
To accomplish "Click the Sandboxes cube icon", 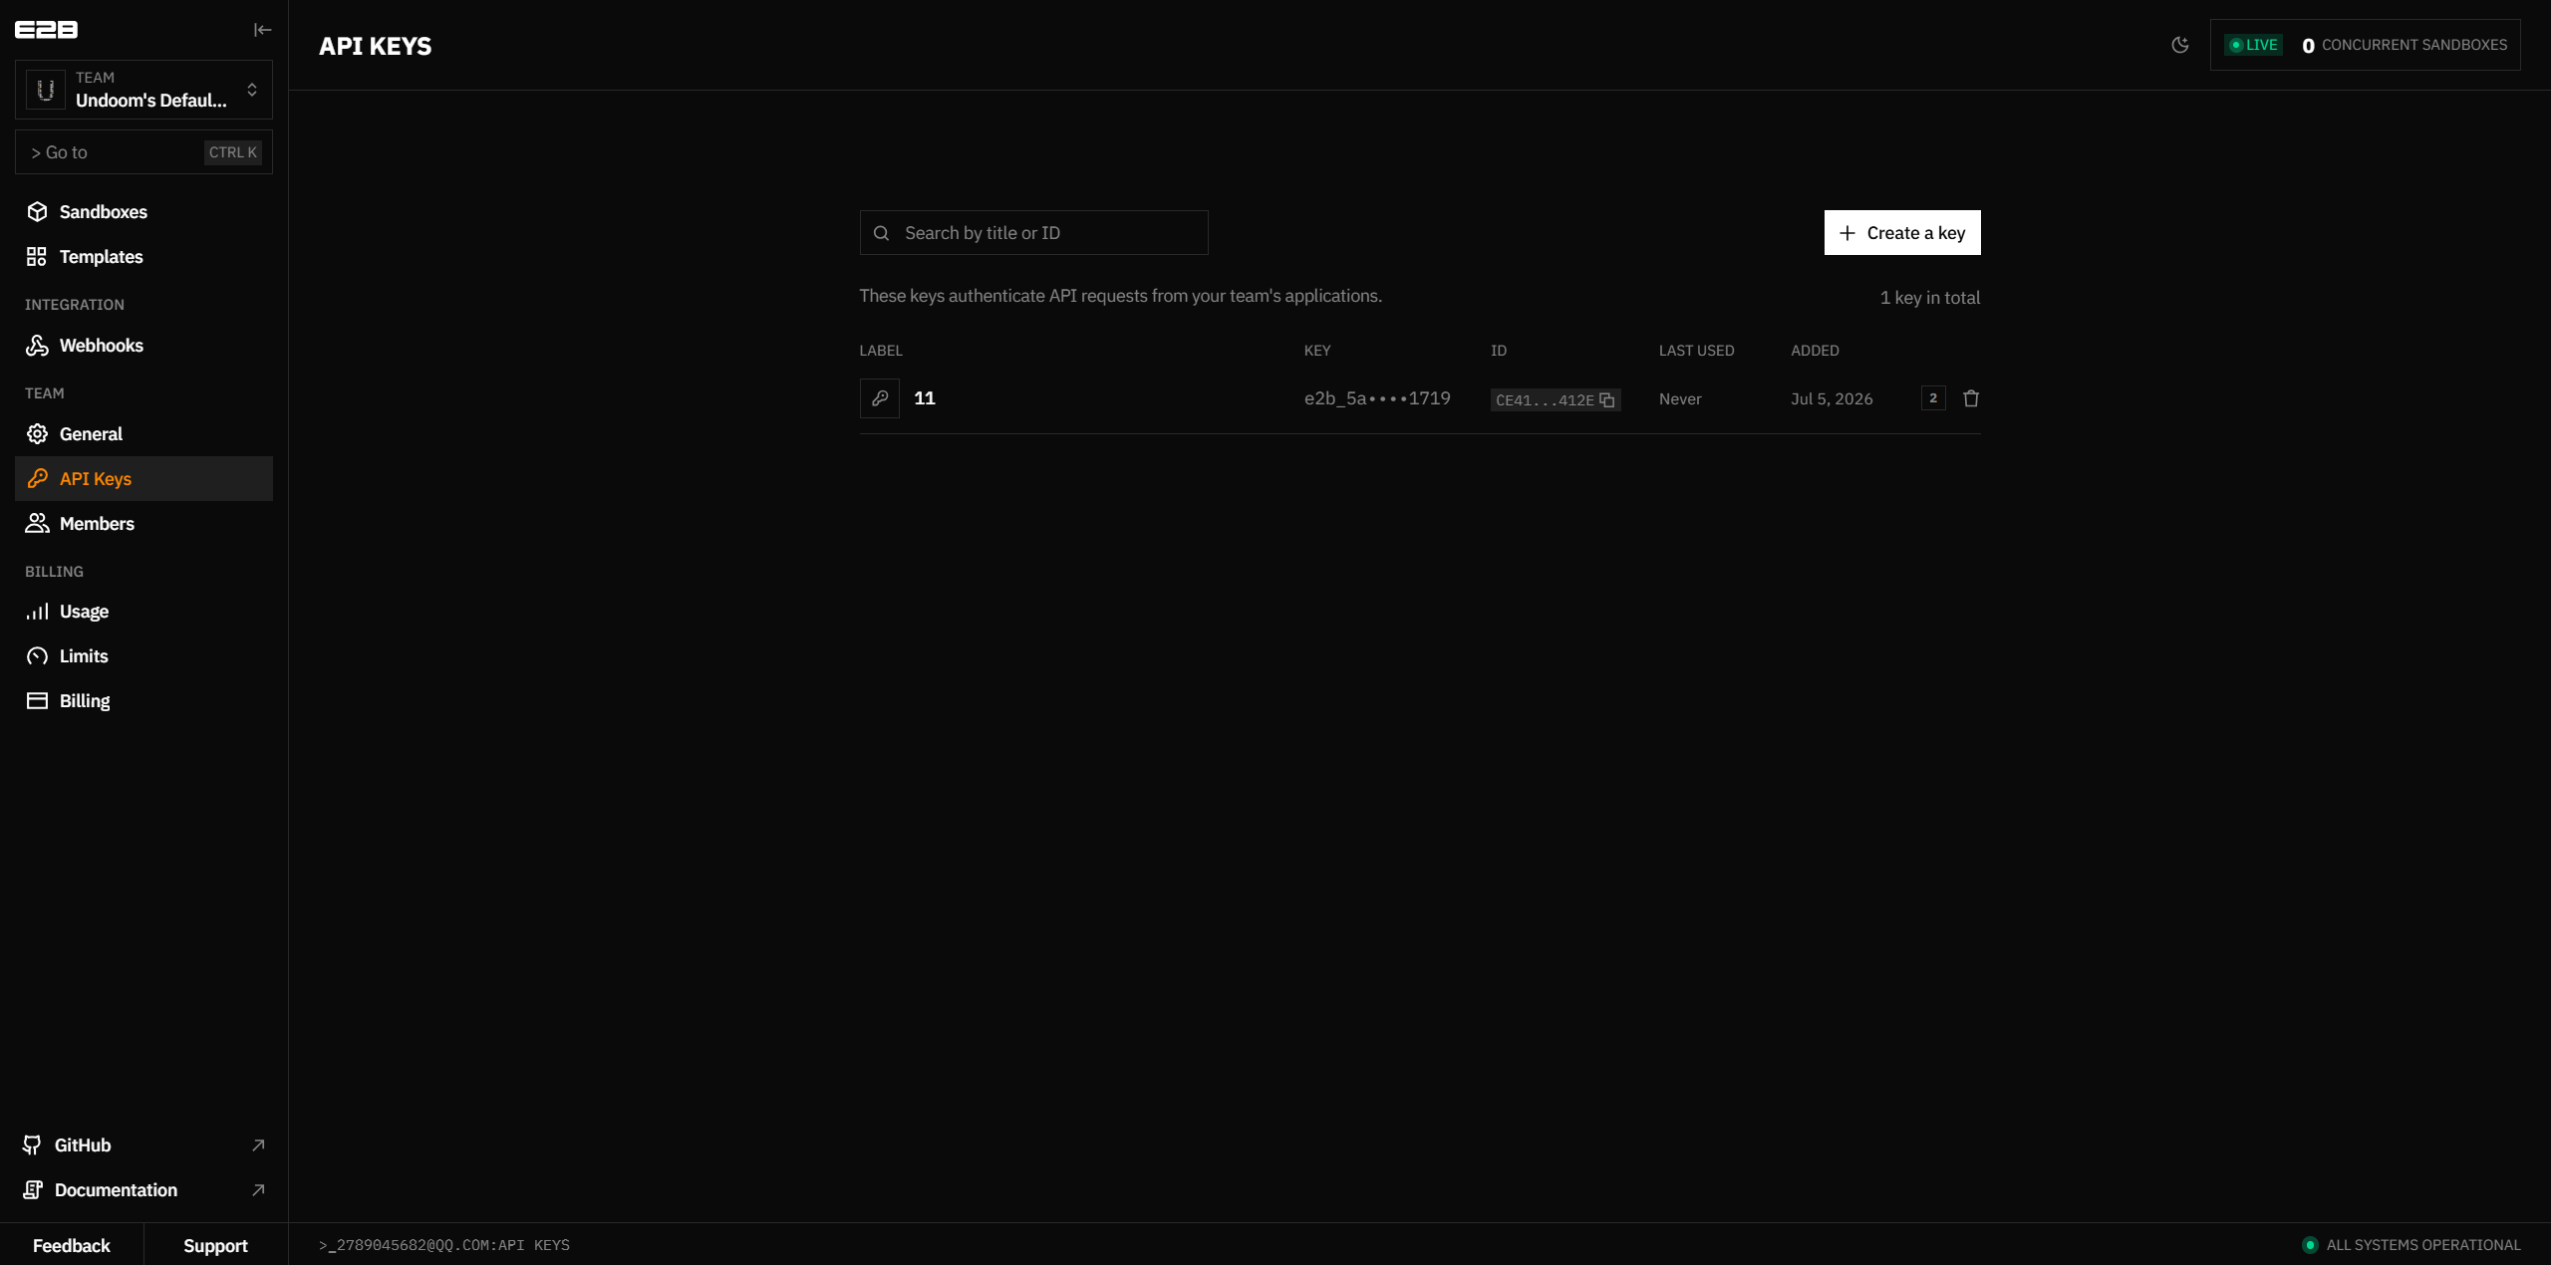I will [x=37, y=212].
